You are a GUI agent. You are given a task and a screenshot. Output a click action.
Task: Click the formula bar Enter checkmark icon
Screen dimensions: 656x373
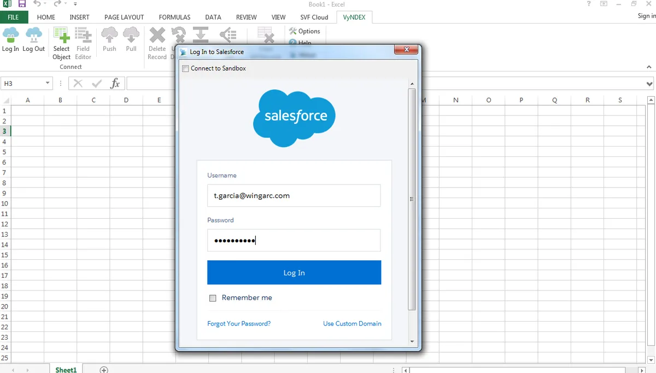pyautogui.click(x=97, y=83)
